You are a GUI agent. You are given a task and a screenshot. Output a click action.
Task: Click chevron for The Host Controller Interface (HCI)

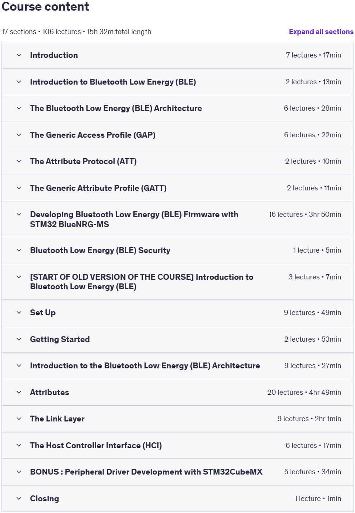pyautogui.click(x=19, y=446)
